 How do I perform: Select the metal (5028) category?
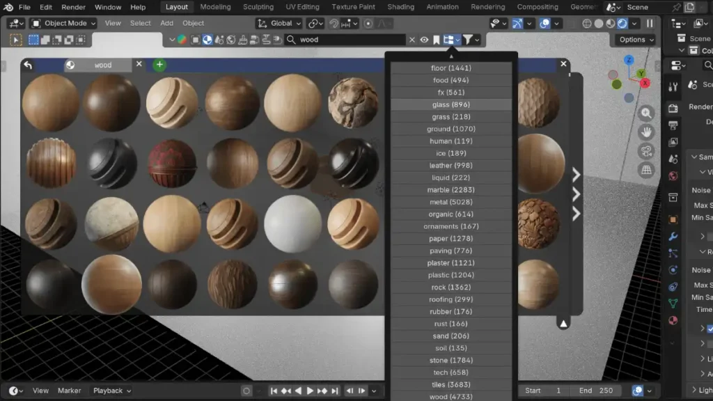click(x=451, y=202)
